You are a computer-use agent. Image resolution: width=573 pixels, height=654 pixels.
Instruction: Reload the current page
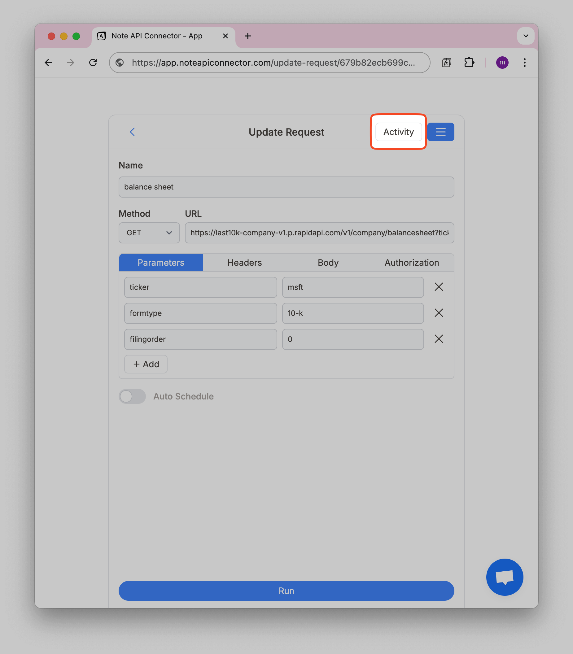(93, 62)
